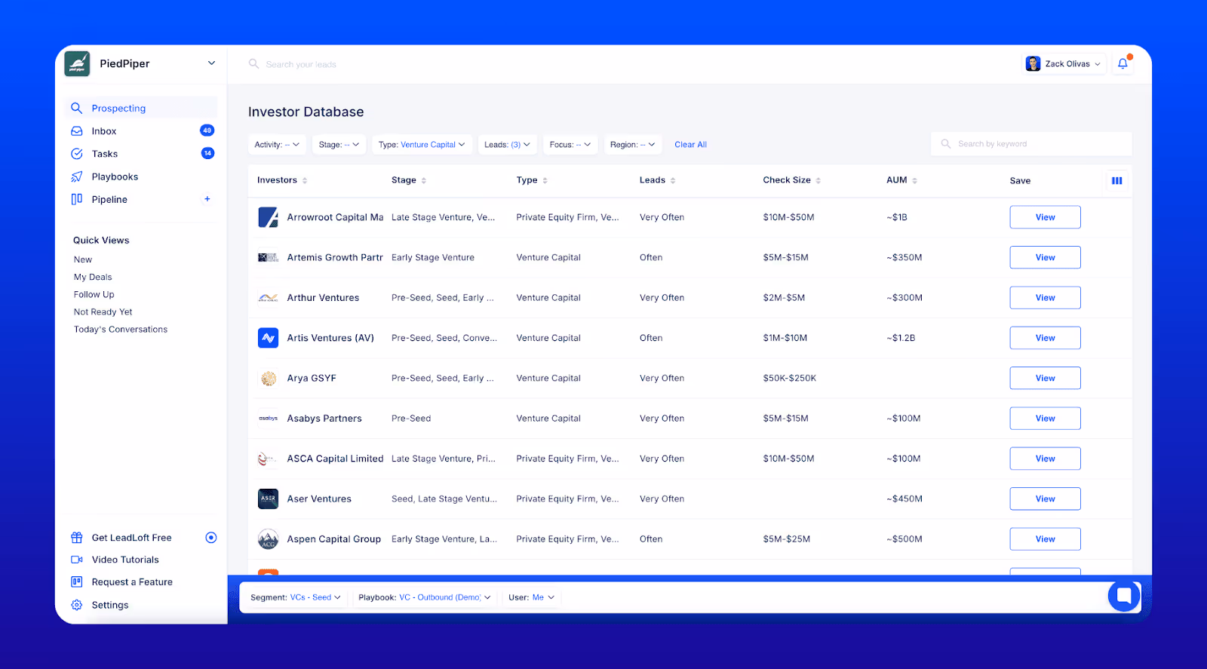Click the Request a Feature icon
1207x669 pixels.
click(77, 582)
